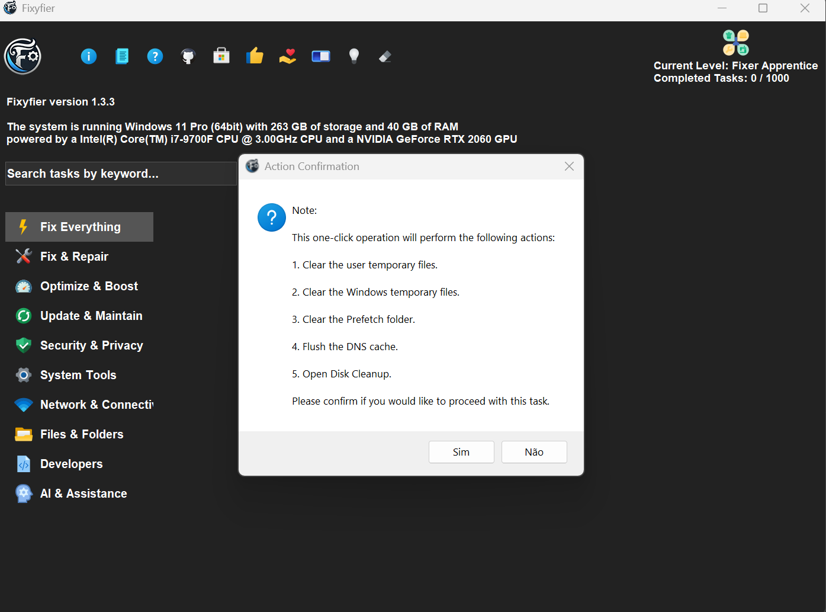The width and height of the screenshot is (826, 612).
Task: Click the toolbar help question mark icon
Action: (155, 56)
